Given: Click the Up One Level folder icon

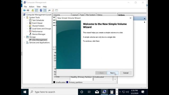Looking at the screenshot, I should [33, 10].
